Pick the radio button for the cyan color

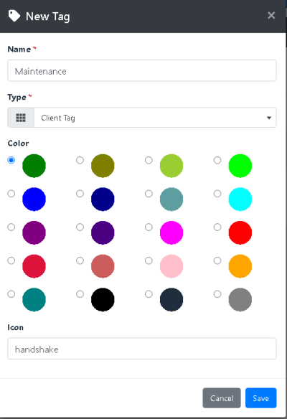coord(217,194)
